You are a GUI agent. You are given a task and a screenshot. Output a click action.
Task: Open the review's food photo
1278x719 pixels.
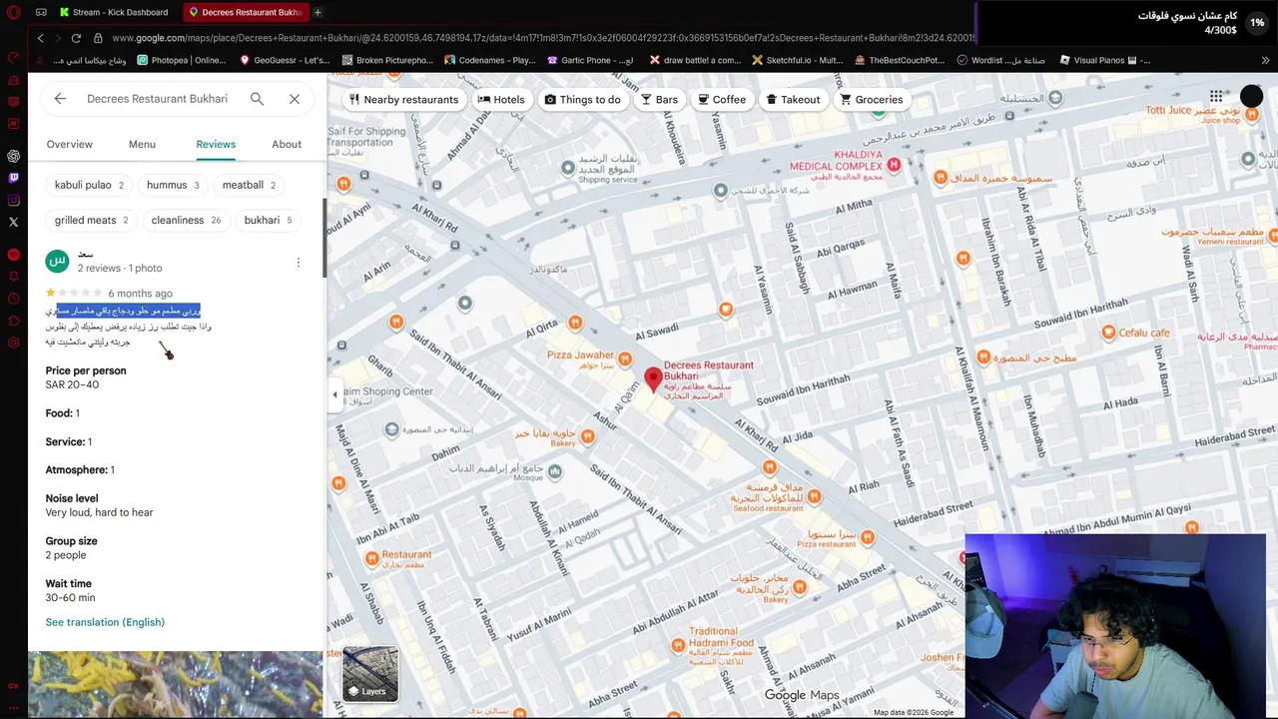click(176, 685)
